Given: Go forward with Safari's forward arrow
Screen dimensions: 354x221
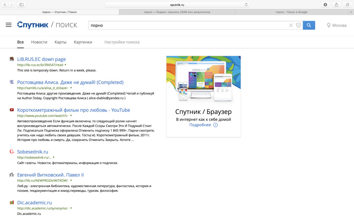Looking at the screenshot, I should tap(12, 5).
